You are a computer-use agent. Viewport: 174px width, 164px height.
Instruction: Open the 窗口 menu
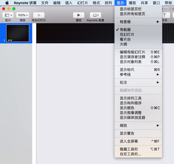point(156,3)
